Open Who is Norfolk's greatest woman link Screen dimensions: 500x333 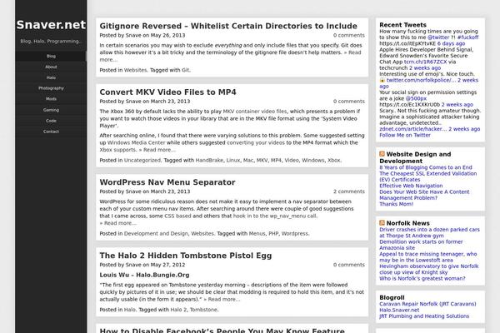pyautogui.click(x=422, y=279)
